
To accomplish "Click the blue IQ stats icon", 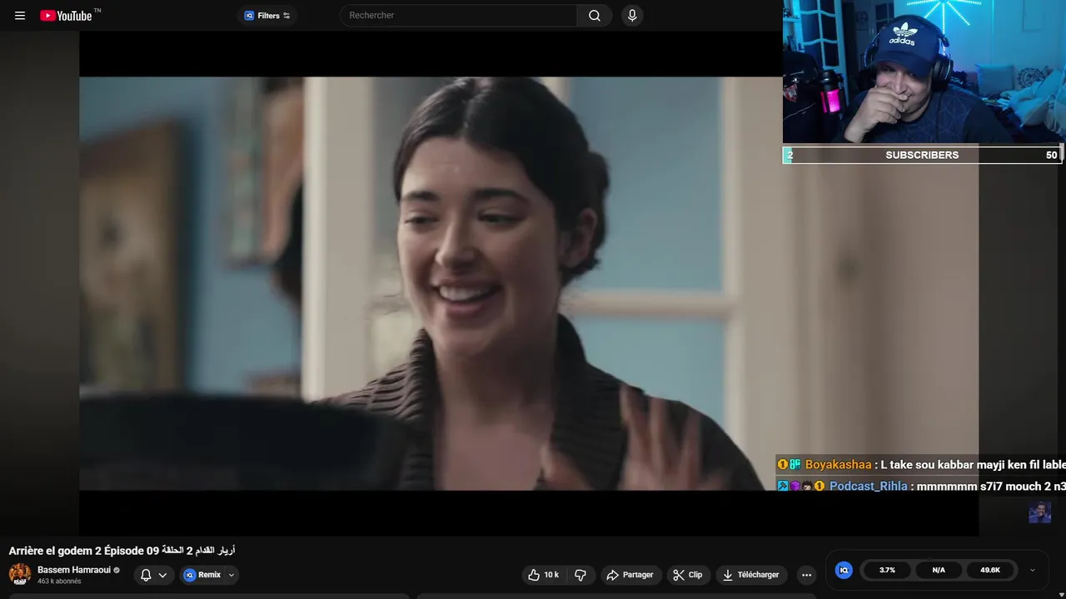I will coord(844,570).
